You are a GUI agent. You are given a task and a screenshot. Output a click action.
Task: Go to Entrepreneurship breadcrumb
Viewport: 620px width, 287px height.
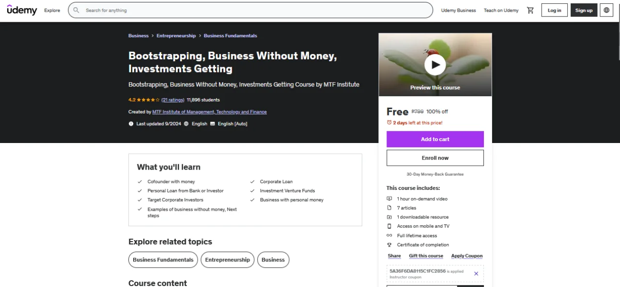(176, 36)
